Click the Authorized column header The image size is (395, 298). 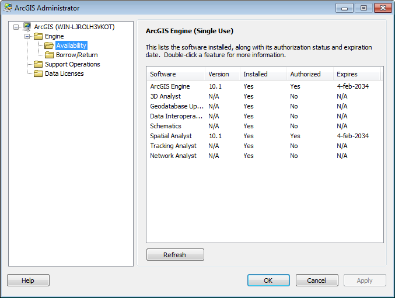pos(309,74)
